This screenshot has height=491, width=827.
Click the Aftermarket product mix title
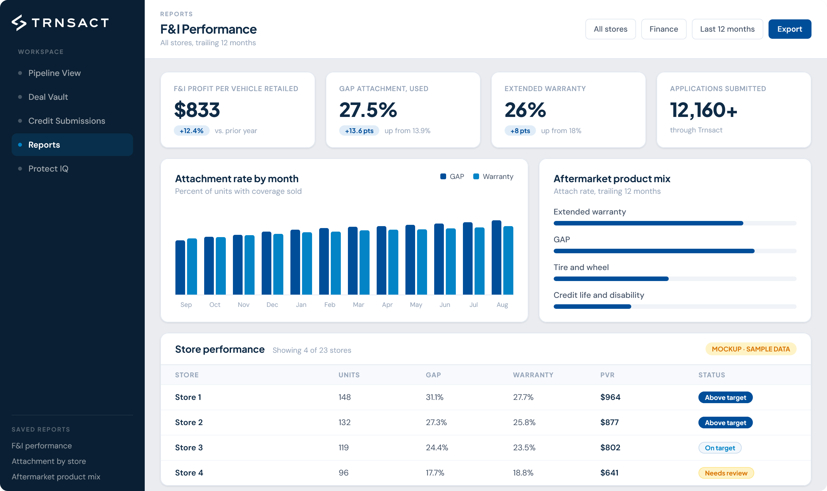click(x=612, y=179)
